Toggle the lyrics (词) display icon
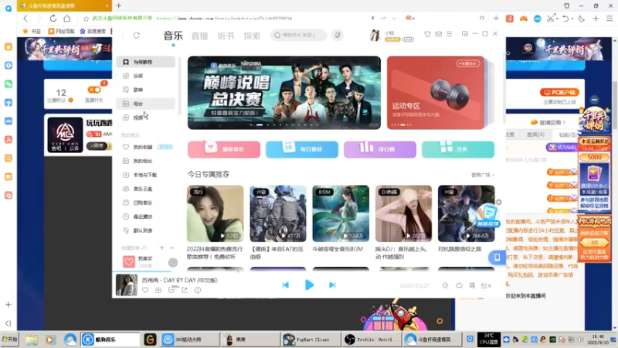This screenshot has width=618, height=348. pyautogui.click(x=472, y=285)
